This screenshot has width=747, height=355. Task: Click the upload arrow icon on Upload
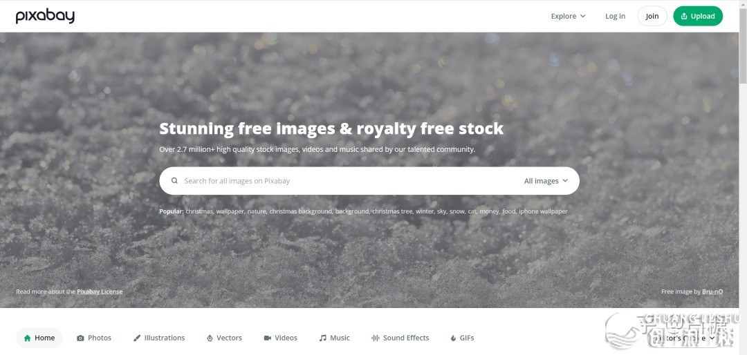pos(683,16)
